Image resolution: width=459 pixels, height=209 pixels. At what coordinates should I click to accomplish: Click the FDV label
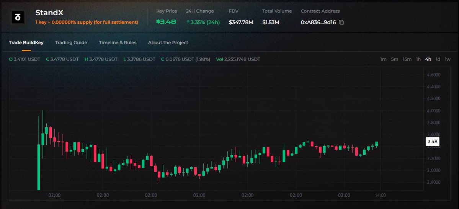pyautogui.click(x=234, y=11)
